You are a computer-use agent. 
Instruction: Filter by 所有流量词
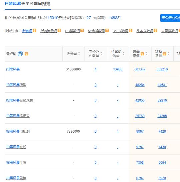pos(49,31)
